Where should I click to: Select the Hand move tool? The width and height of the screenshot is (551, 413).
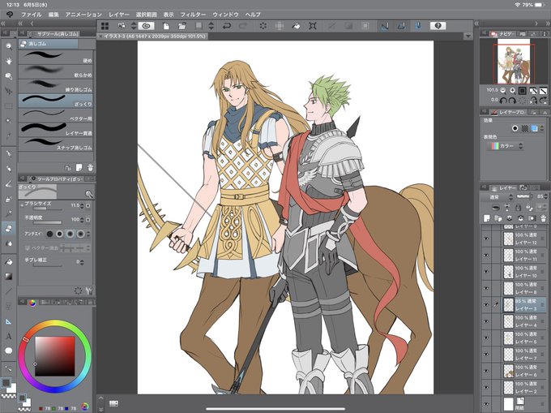coord(9,61)
